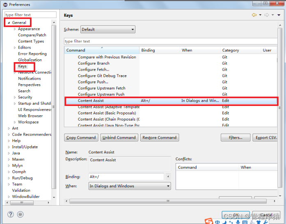Select Web Browser in the tree
The image size is (286, 224).
[30, 116]
